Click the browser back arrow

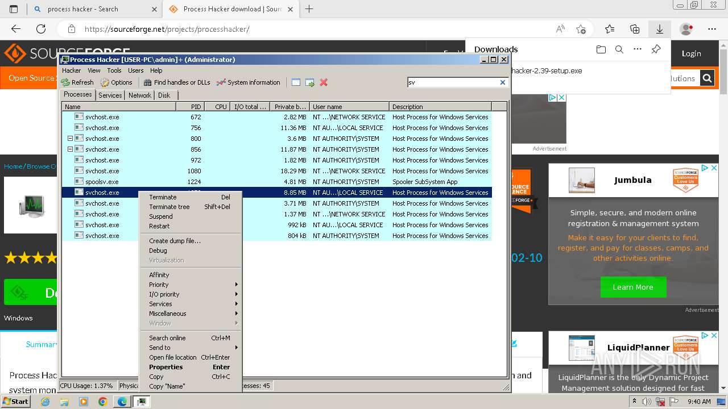click(x=16, y=29)
